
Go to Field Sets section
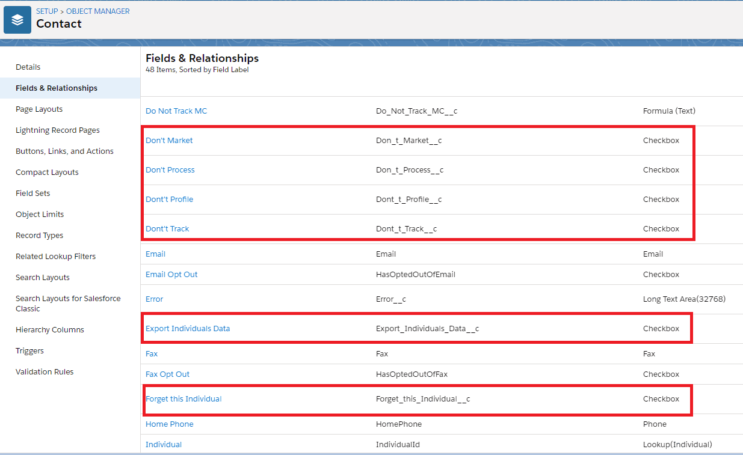pos(33,194)
